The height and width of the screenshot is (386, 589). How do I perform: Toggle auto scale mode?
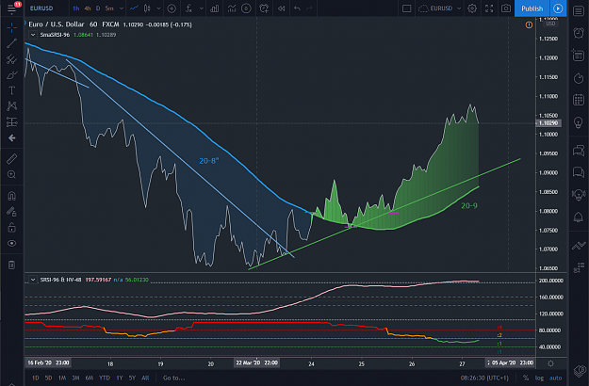click(556, 378)
